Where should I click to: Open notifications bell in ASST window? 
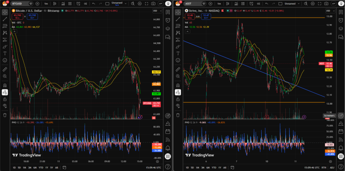pyautogui.click(x=341, y=148)
